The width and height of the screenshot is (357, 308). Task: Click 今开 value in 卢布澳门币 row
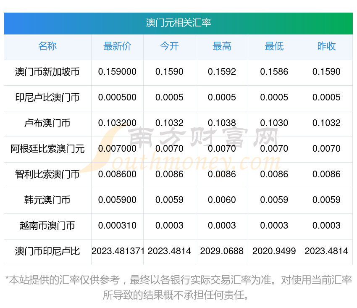click(169, 123)
